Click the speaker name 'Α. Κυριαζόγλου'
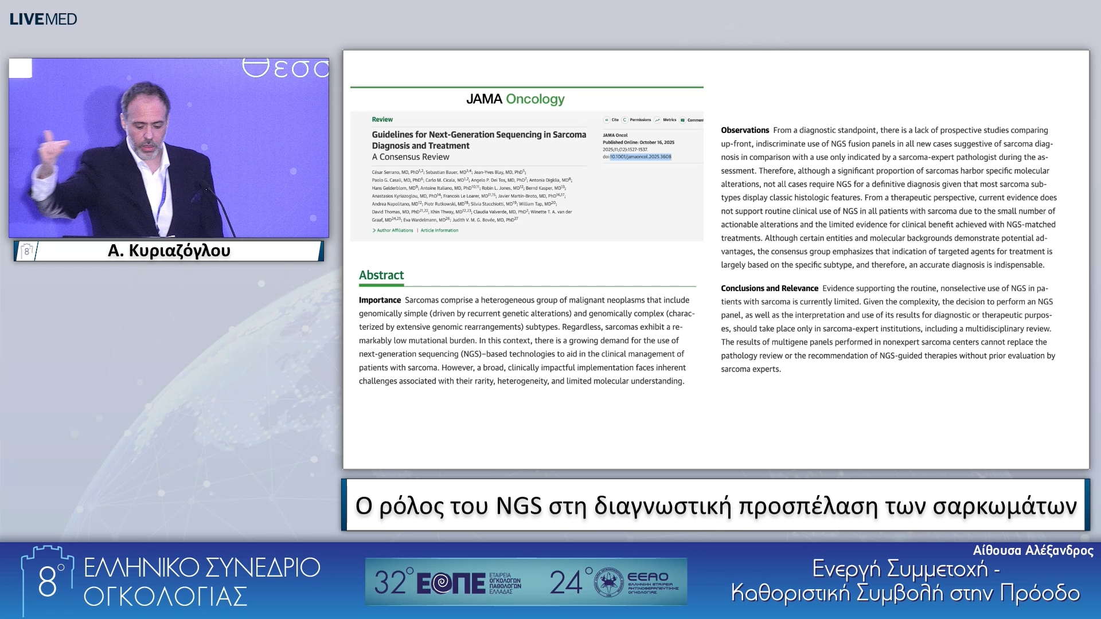 click(x=169, y=251)
